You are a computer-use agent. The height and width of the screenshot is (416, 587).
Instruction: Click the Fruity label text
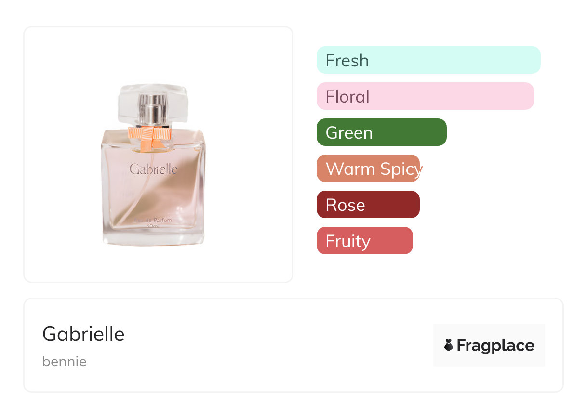coord(348,241)
